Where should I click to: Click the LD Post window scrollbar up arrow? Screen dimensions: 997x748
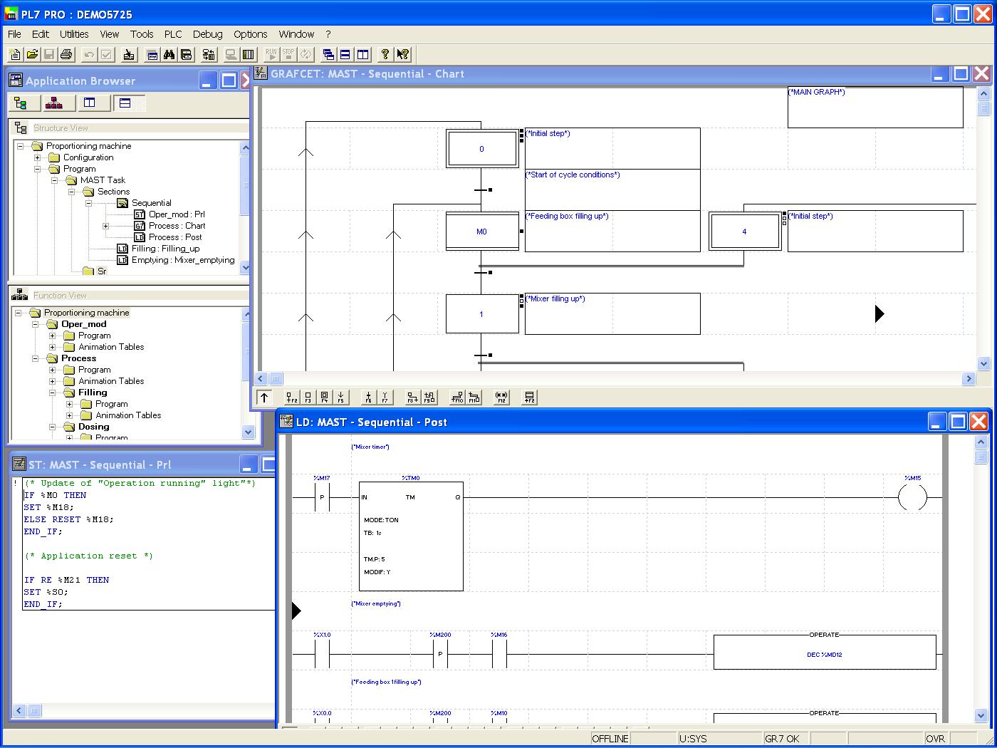pos(981,442)
